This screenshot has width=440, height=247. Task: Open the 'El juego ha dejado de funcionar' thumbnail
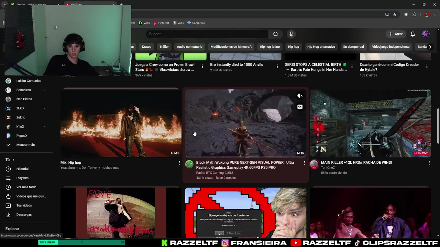pyautogui.click(x=245, y=212)
